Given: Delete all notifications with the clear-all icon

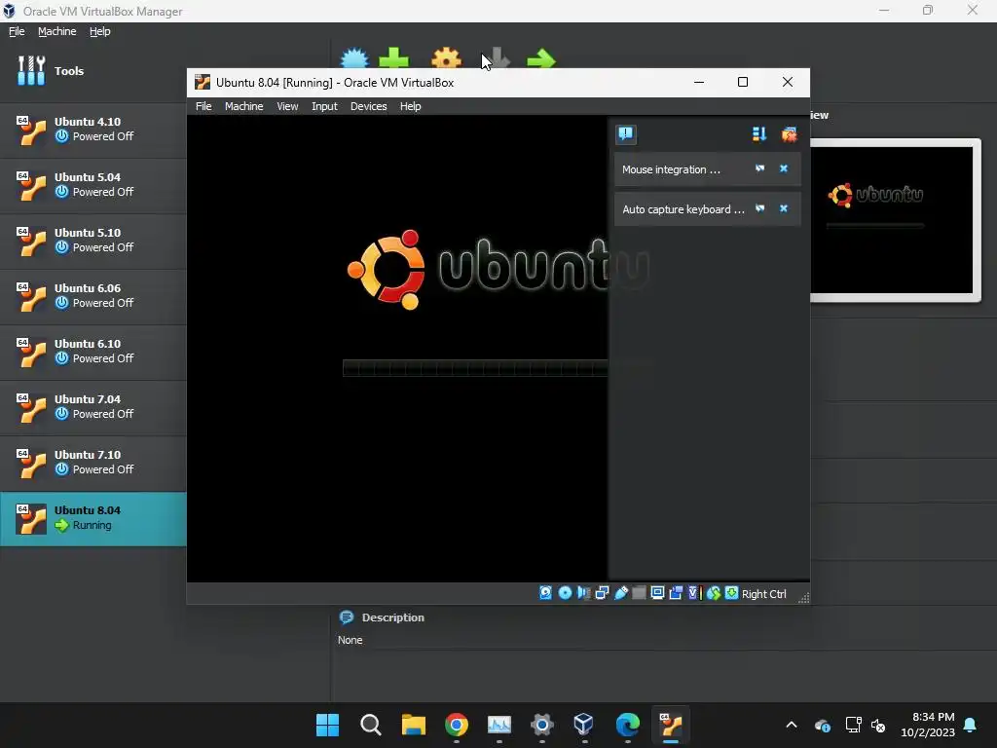Looking at the screenshot, I should [x=789, y=134].
